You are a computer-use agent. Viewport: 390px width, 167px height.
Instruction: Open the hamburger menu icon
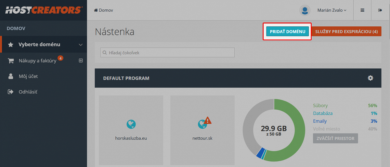click(x=362, y=10)
